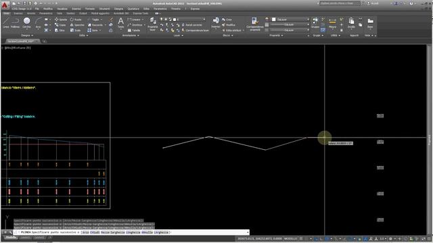
Task: Click the color swatch beside DaLayer
Action: tap(273, 20)
